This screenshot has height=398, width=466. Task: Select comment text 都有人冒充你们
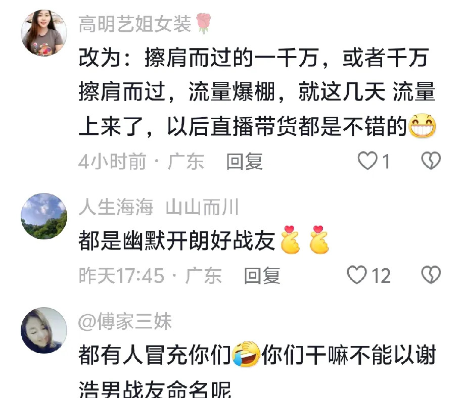pos(155,355)
